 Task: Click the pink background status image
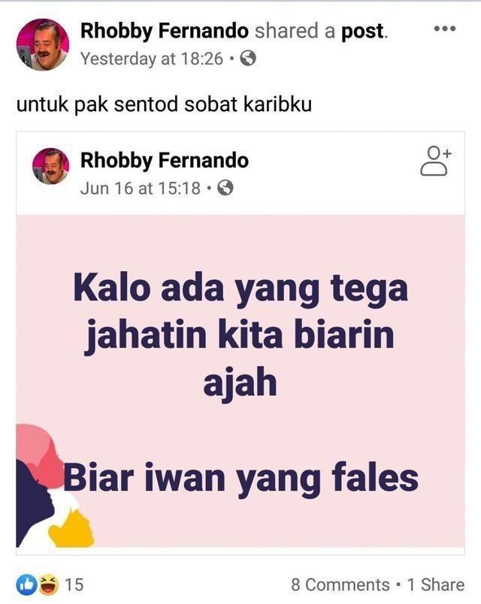[240, 381]
